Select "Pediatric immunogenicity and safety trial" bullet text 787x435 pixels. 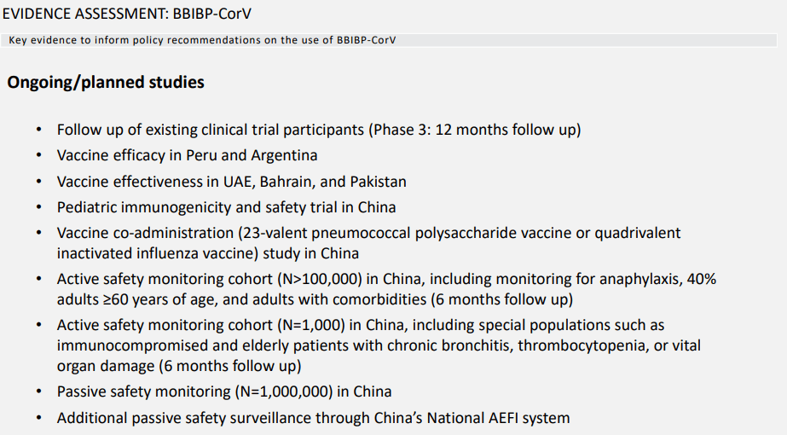click(x=226, y=207)
